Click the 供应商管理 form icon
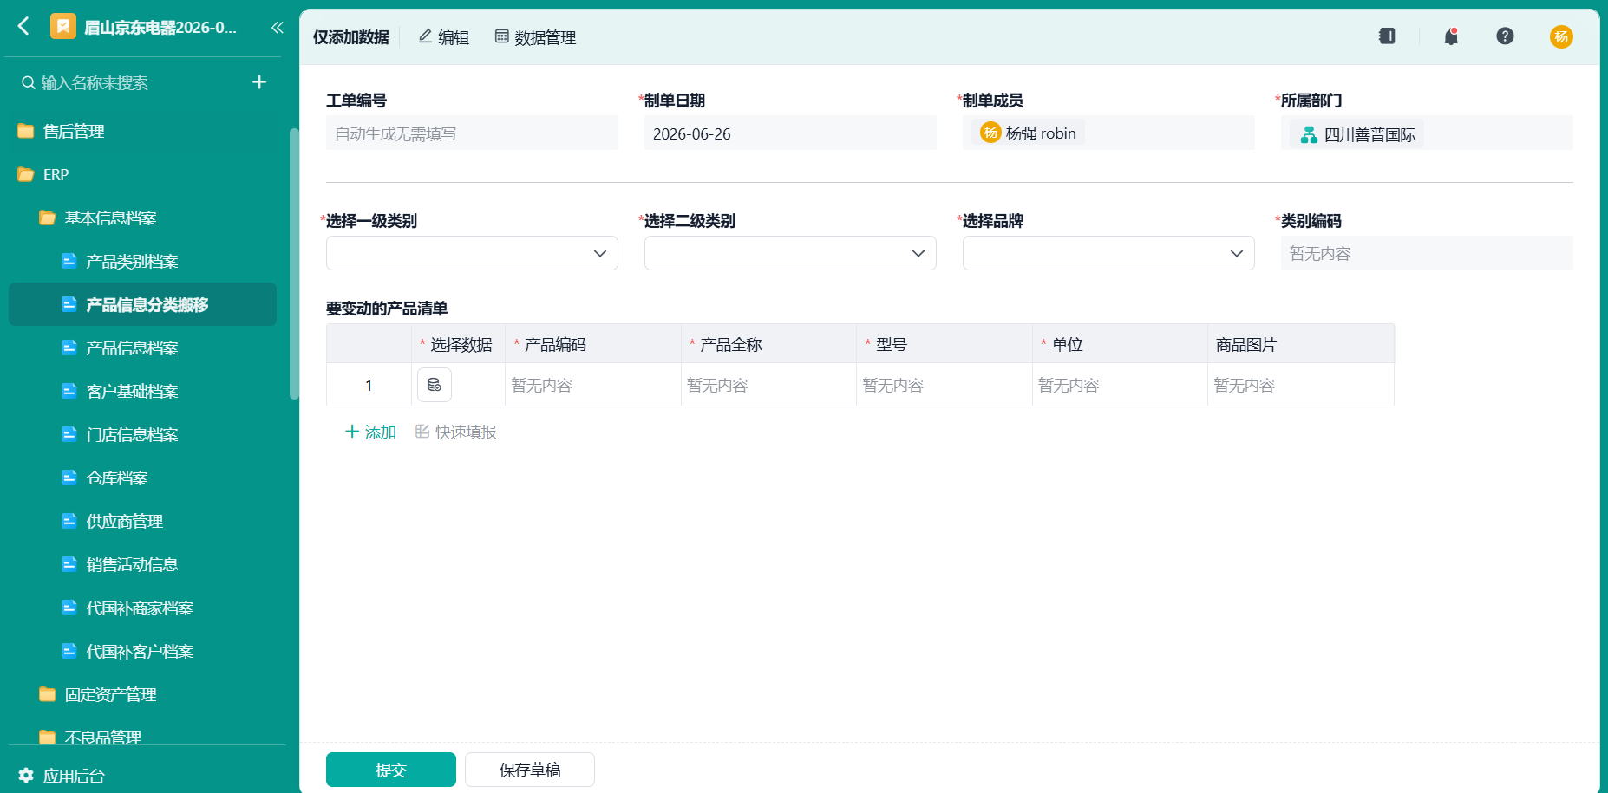 pyautogui.click(x=69, y=521)
